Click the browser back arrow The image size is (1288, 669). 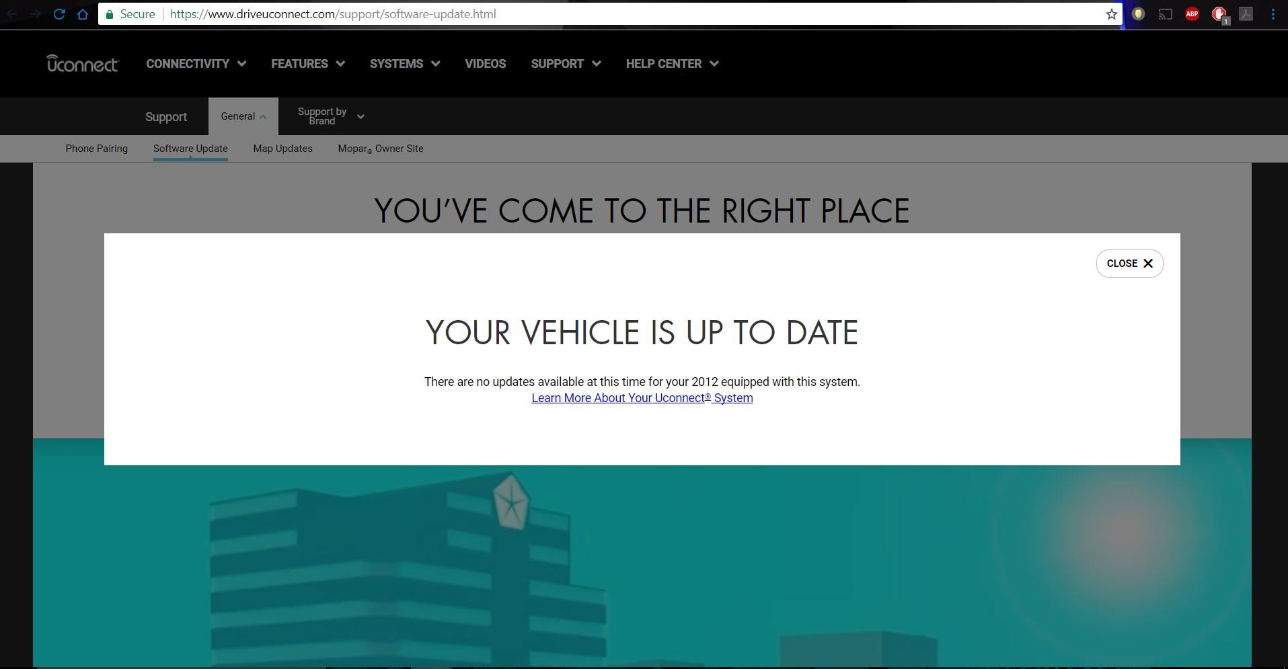click(12, 14)
